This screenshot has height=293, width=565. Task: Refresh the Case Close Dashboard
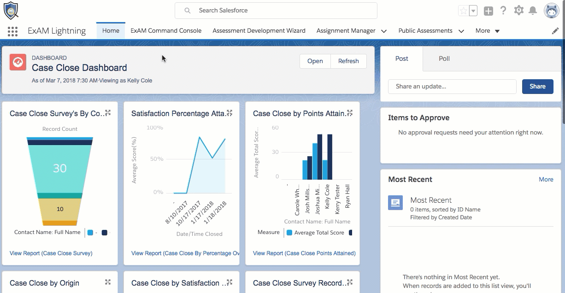pyautogui.click(x=348, y=61)
